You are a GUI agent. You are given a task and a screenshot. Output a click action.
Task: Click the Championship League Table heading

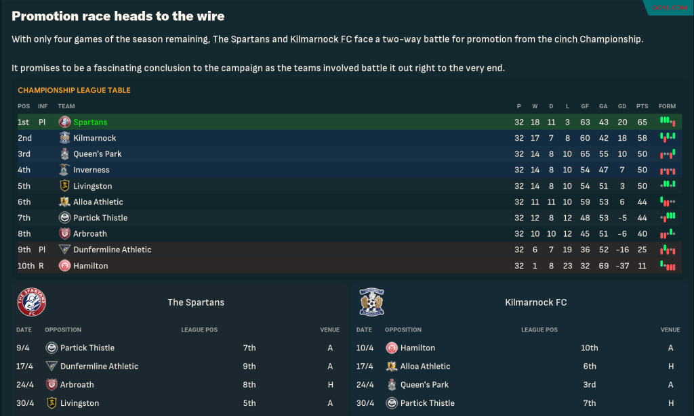tap(74, 90)
